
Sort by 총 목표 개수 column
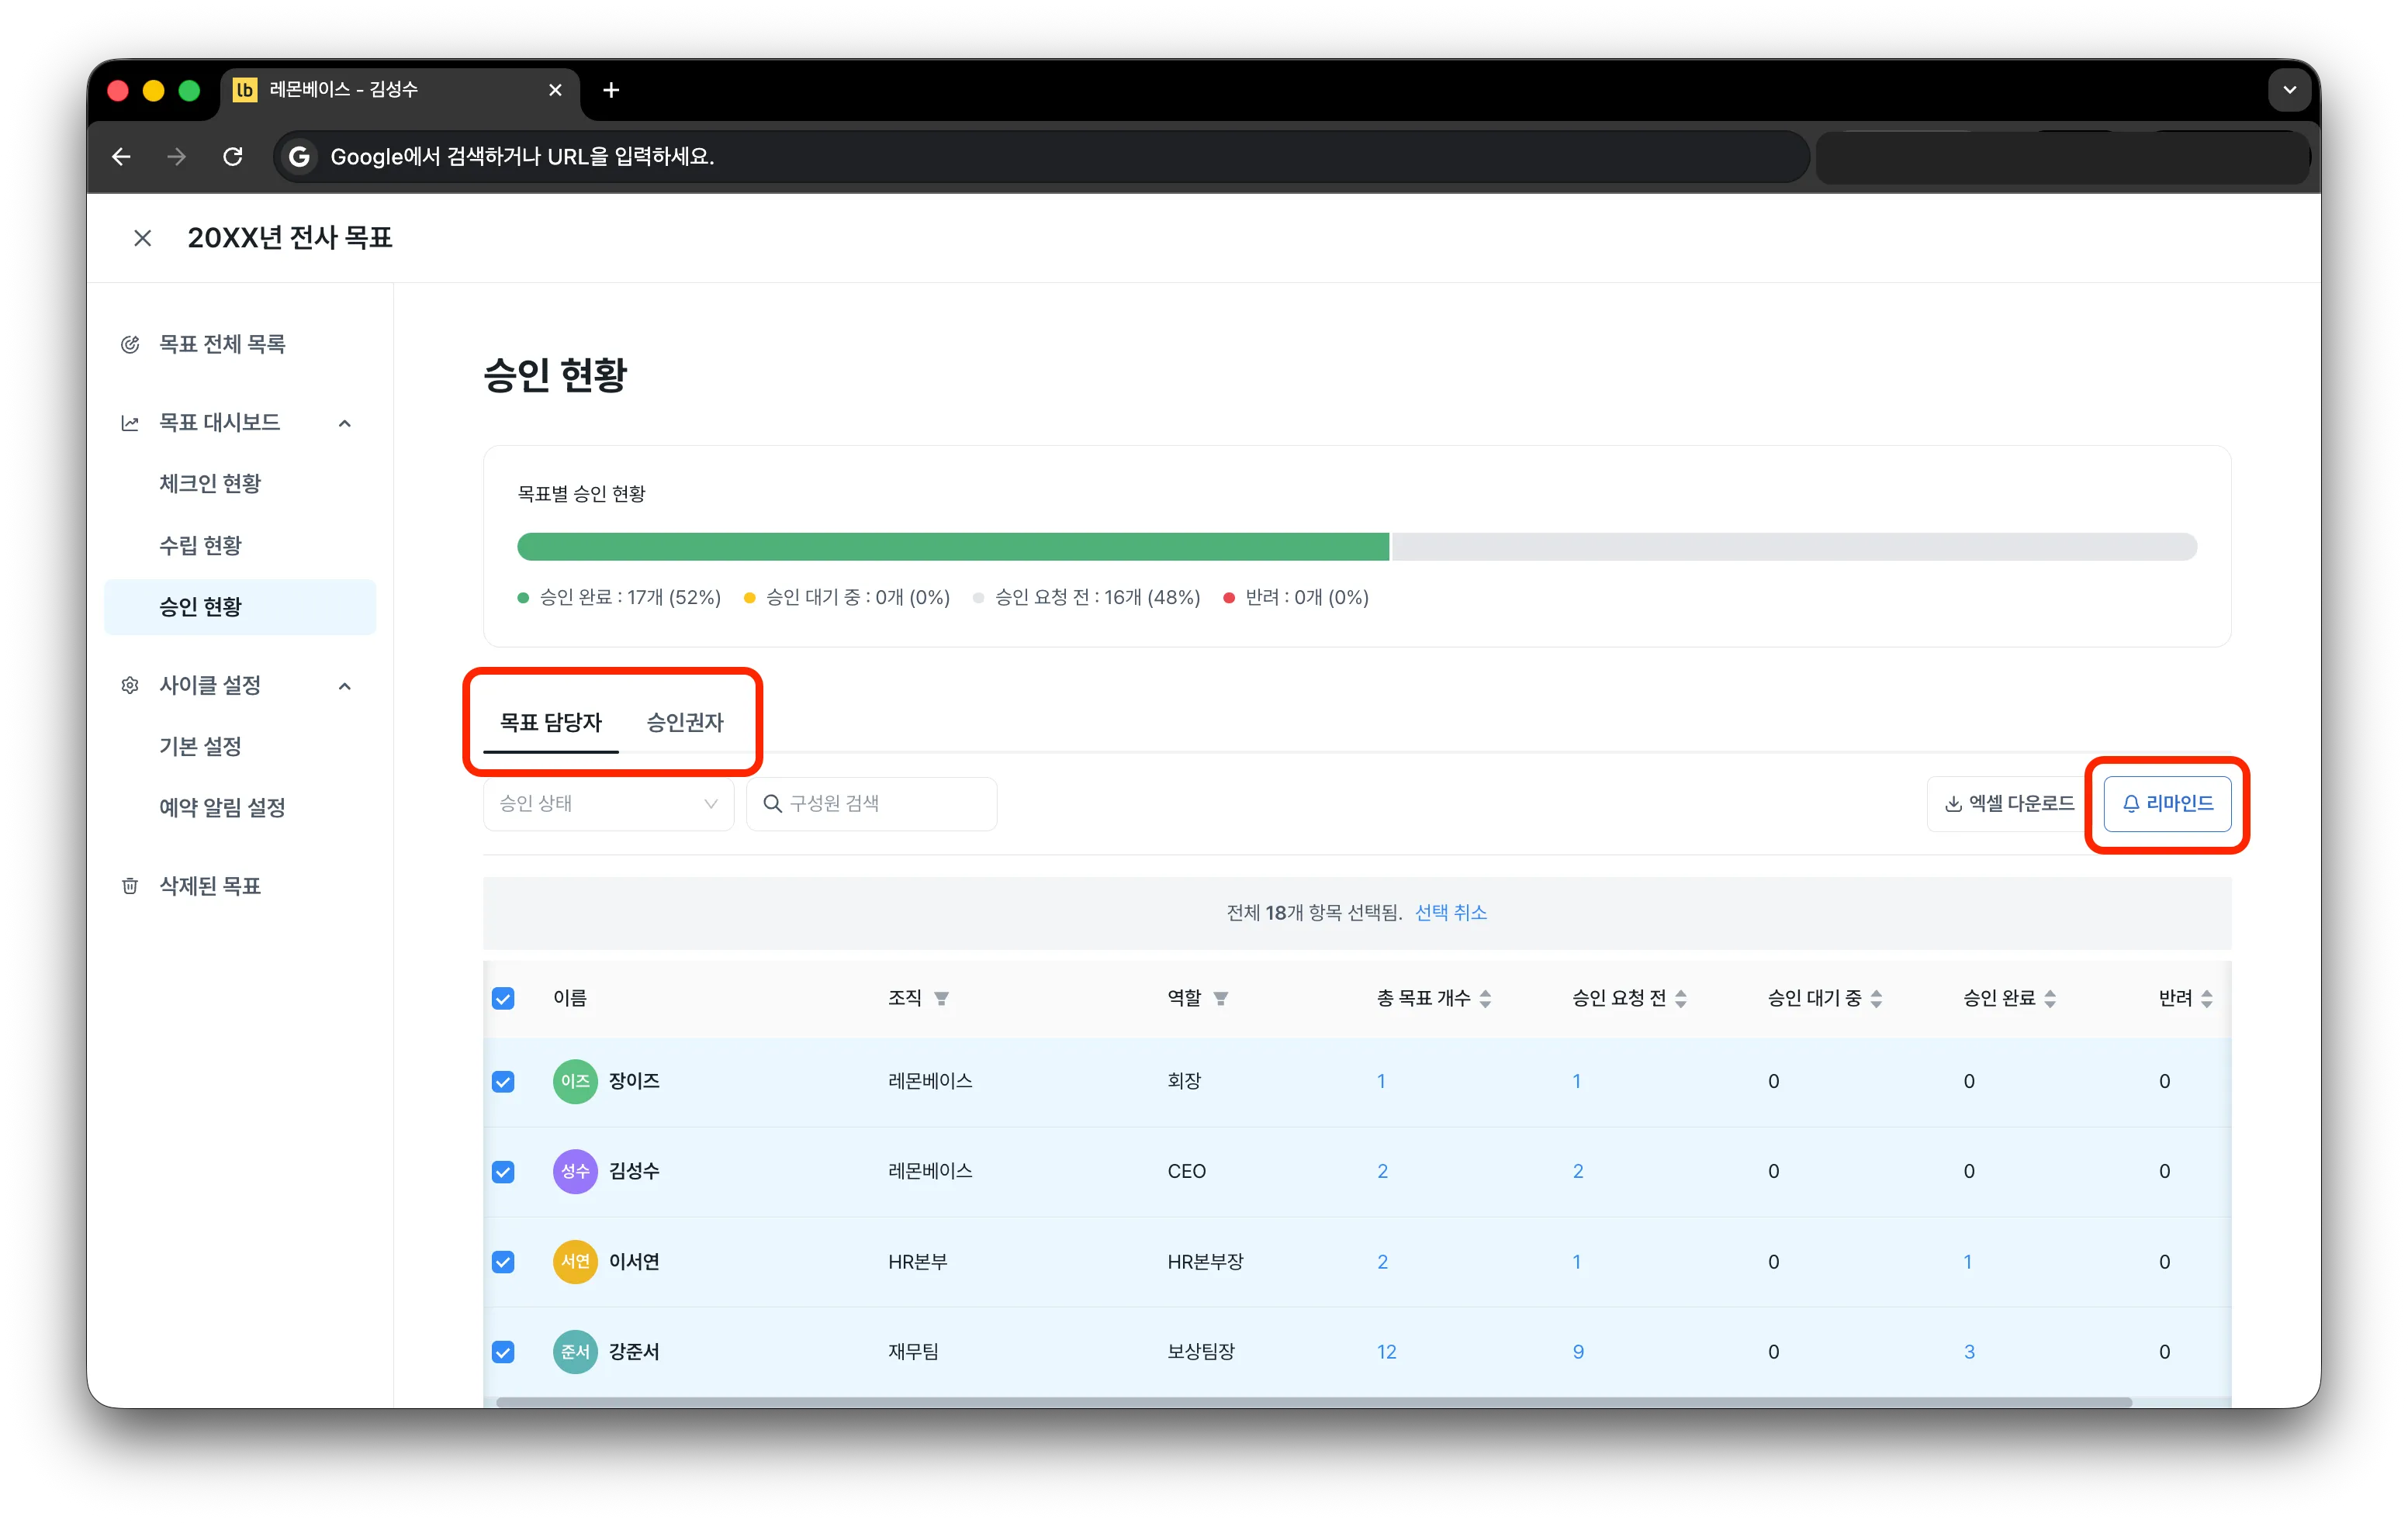tap(1485, 998)
